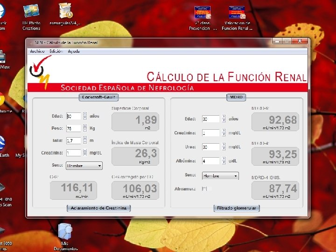Open the aresregular224 installer desktop icon
Screen dimensions: 336x252
65,14
